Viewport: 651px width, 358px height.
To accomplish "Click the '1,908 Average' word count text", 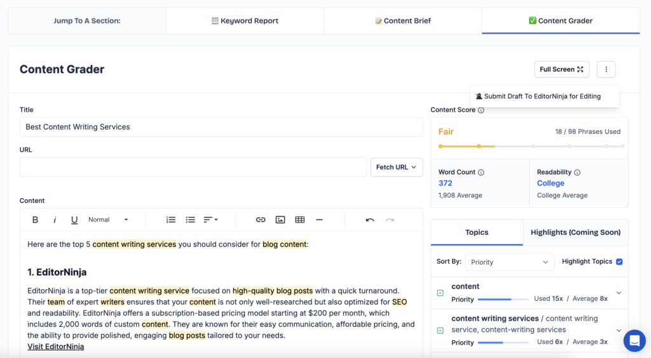I will [460, 195].
